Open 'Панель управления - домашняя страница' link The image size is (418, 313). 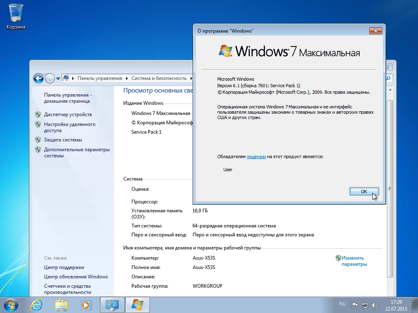(68, 98)
